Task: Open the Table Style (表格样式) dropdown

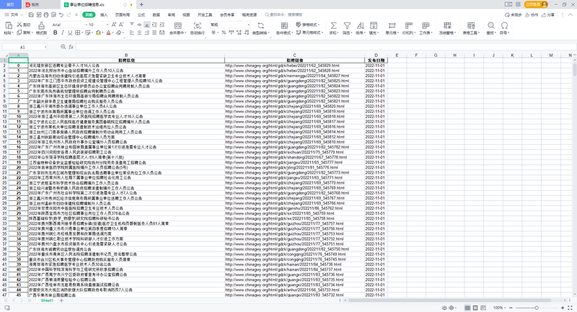Action: click(x=308, y=24)
